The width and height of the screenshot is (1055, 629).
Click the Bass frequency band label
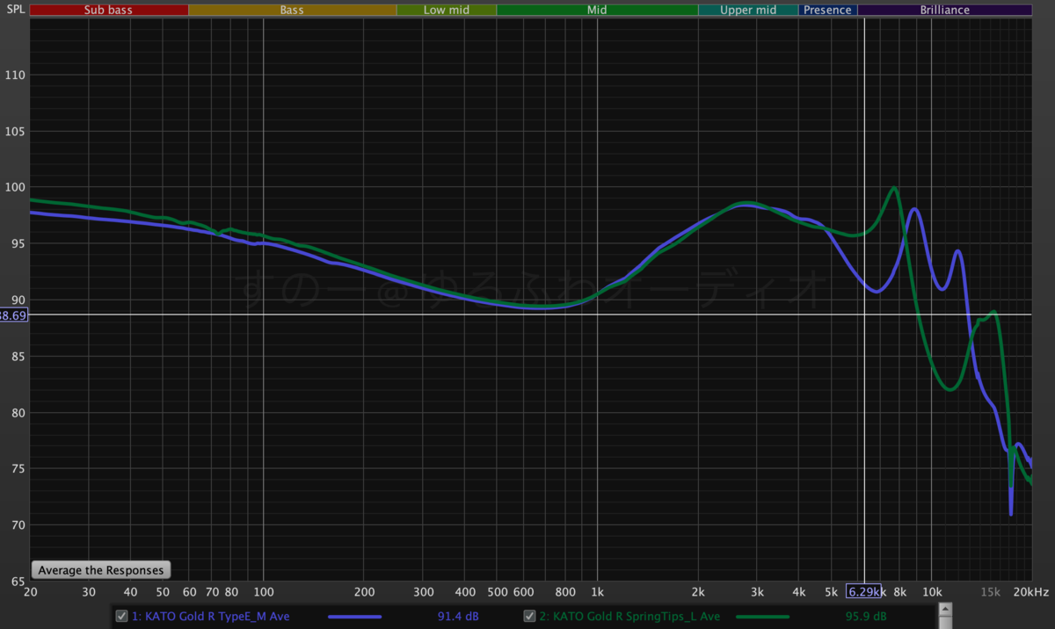(x=293, y=11)
